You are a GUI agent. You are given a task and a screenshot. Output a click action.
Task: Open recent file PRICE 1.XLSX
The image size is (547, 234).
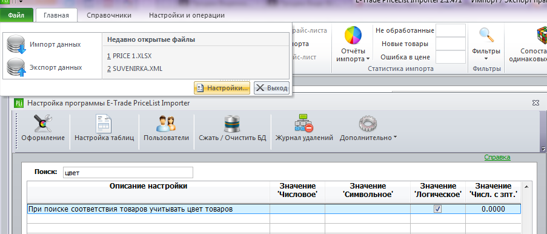(x=130, y=56)
